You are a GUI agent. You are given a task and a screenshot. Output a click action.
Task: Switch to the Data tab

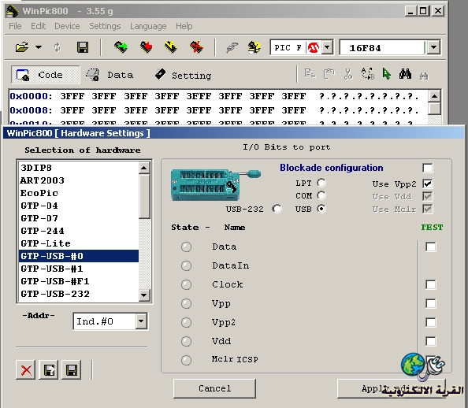coord(110,75)
